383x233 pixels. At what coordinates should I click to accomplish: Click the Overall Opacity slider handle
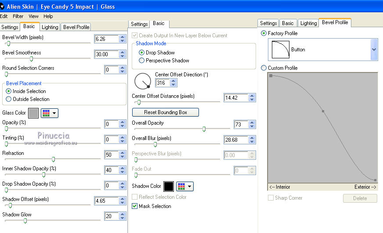(x=204, y=129)
